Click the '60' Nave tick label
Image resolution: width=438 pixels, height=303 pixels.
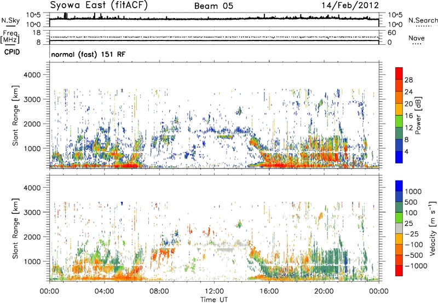click(392, 33)
